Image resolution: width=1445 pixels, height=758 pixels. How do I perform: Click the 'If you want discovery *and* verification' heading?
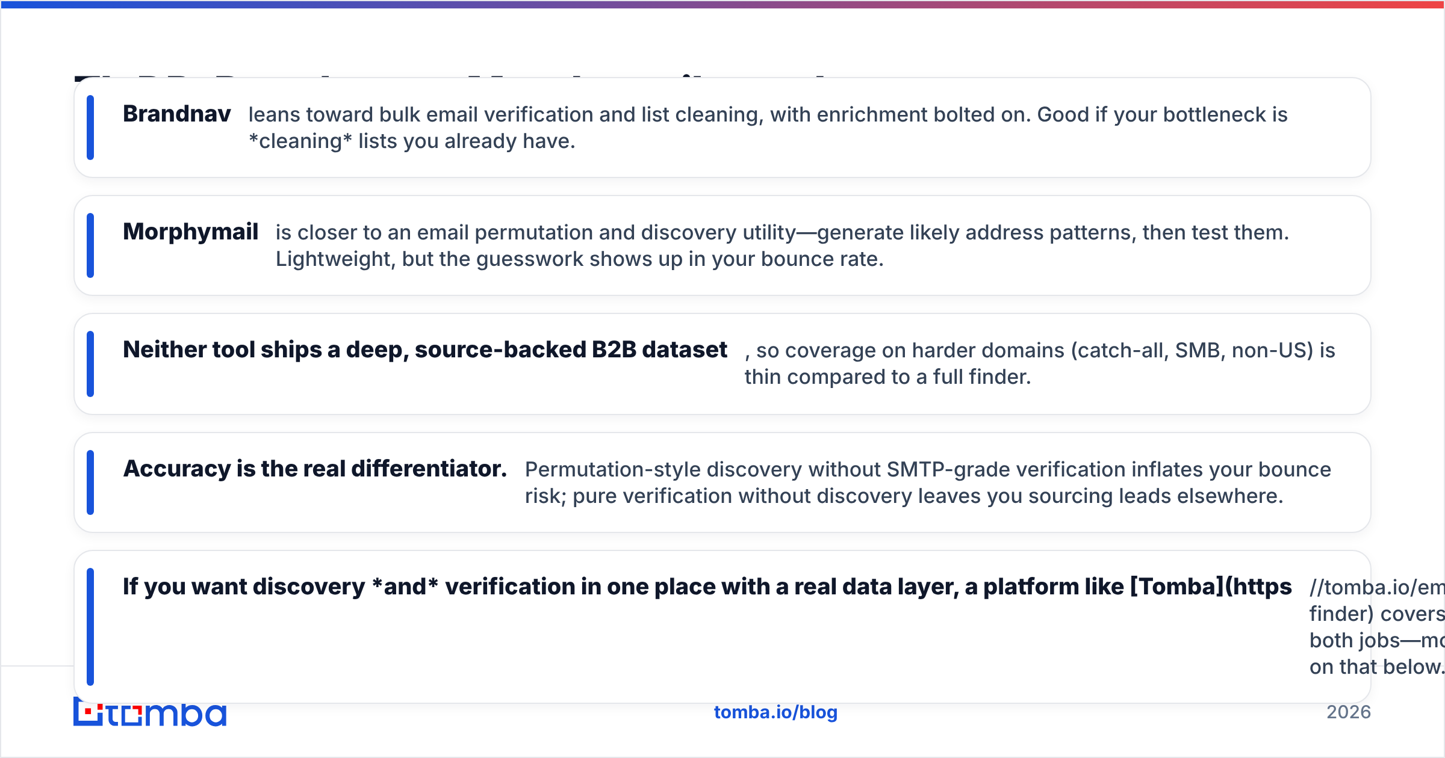pyautogui.click(x=707, y=587)
